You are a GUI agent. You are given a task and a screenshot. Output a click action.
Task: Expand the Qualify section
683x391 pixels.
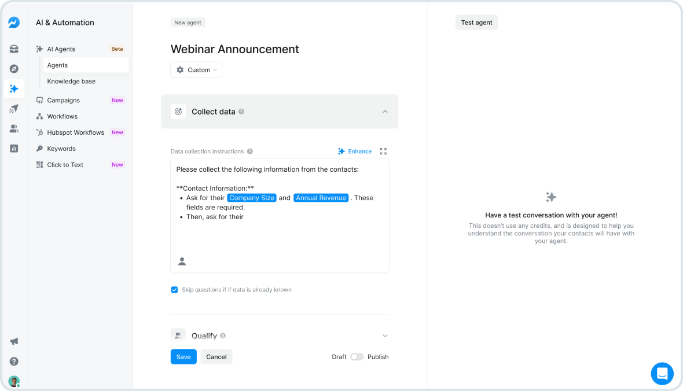click(x=385, y=335)
